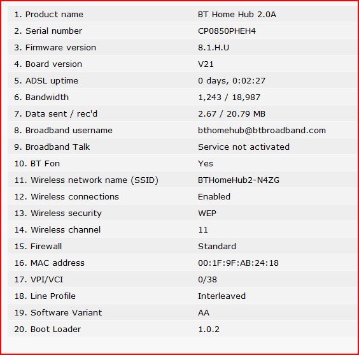The height and width of the screenshot is (355, 359).
Task: Click the Product name row label
Action: tap(48, 15)
